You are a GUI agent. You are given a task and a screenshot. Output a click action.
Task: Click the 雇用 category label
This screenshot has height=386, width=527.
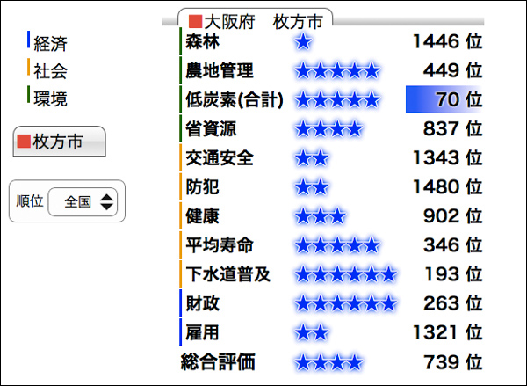point(203,331)
